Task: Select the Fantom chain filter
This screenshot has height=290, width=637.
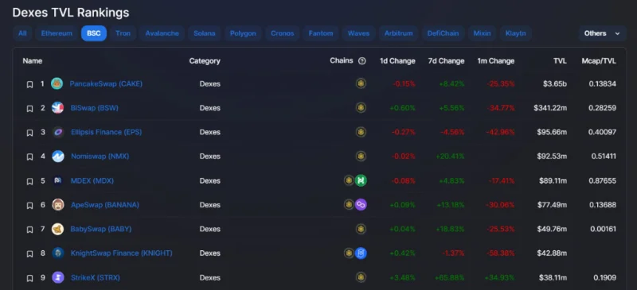Action: click(321, 33)
